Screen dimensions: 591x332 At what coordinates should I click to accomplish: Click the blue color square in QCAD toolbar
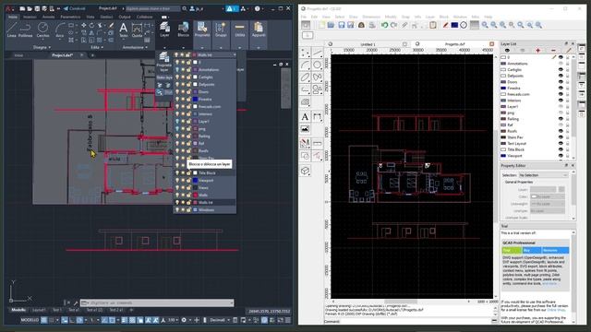click(x=454, y=25)
